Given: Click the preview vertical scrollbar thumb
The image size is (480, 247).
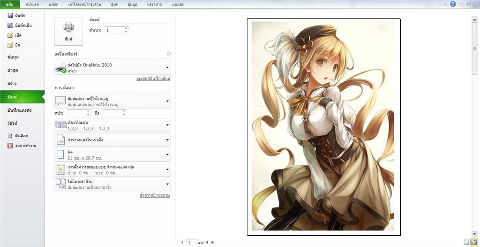Looking at the screenshot, I should click(x=475, y=48).
